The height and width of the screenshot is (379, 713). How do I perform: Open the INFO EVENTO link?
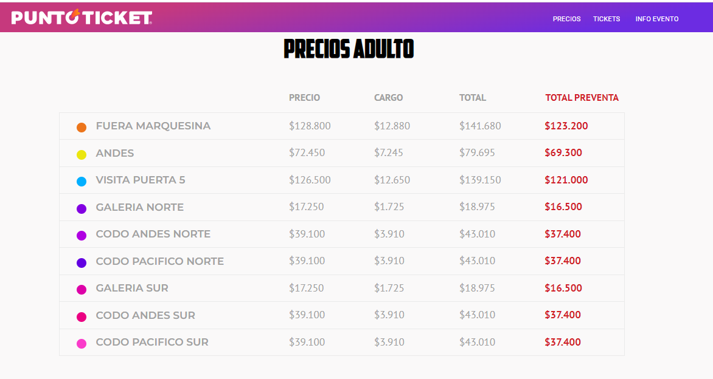click(x=657, y=19)
